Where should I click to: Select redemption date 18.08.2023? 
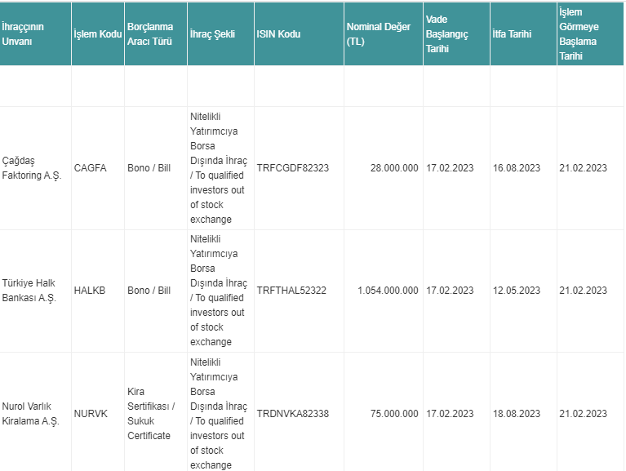coord(516,414)
